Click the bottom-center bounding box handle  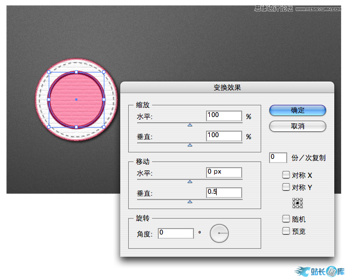tap(76, 127)
